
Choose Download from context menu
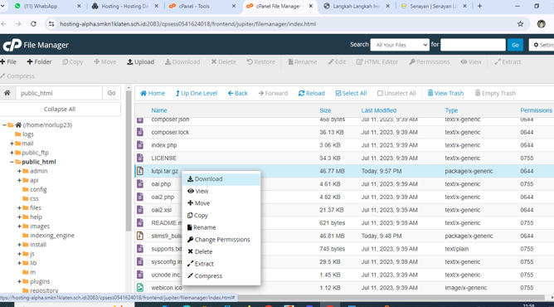(x=221, y=178)
